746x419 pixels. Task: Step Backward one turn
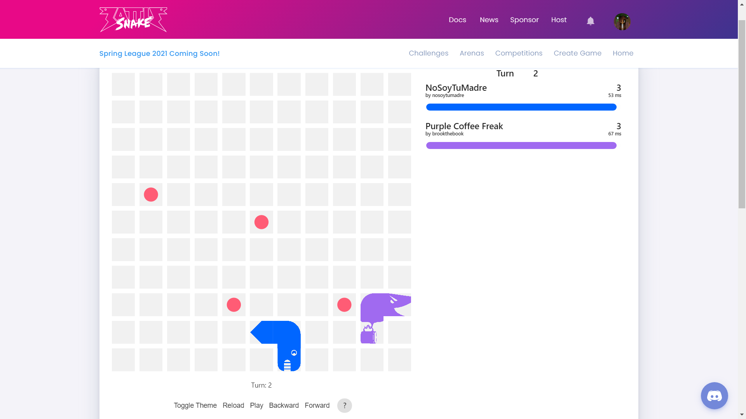(x=284, y=405)
